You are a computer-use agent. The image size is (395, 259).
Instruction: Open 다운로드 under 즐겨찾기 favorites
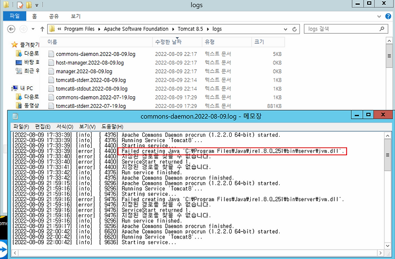(x=27, y=53)
